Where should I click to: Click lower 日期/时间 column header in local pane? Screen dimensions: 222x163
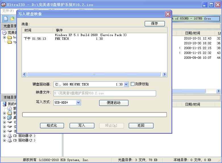click(x=198, y=105)
